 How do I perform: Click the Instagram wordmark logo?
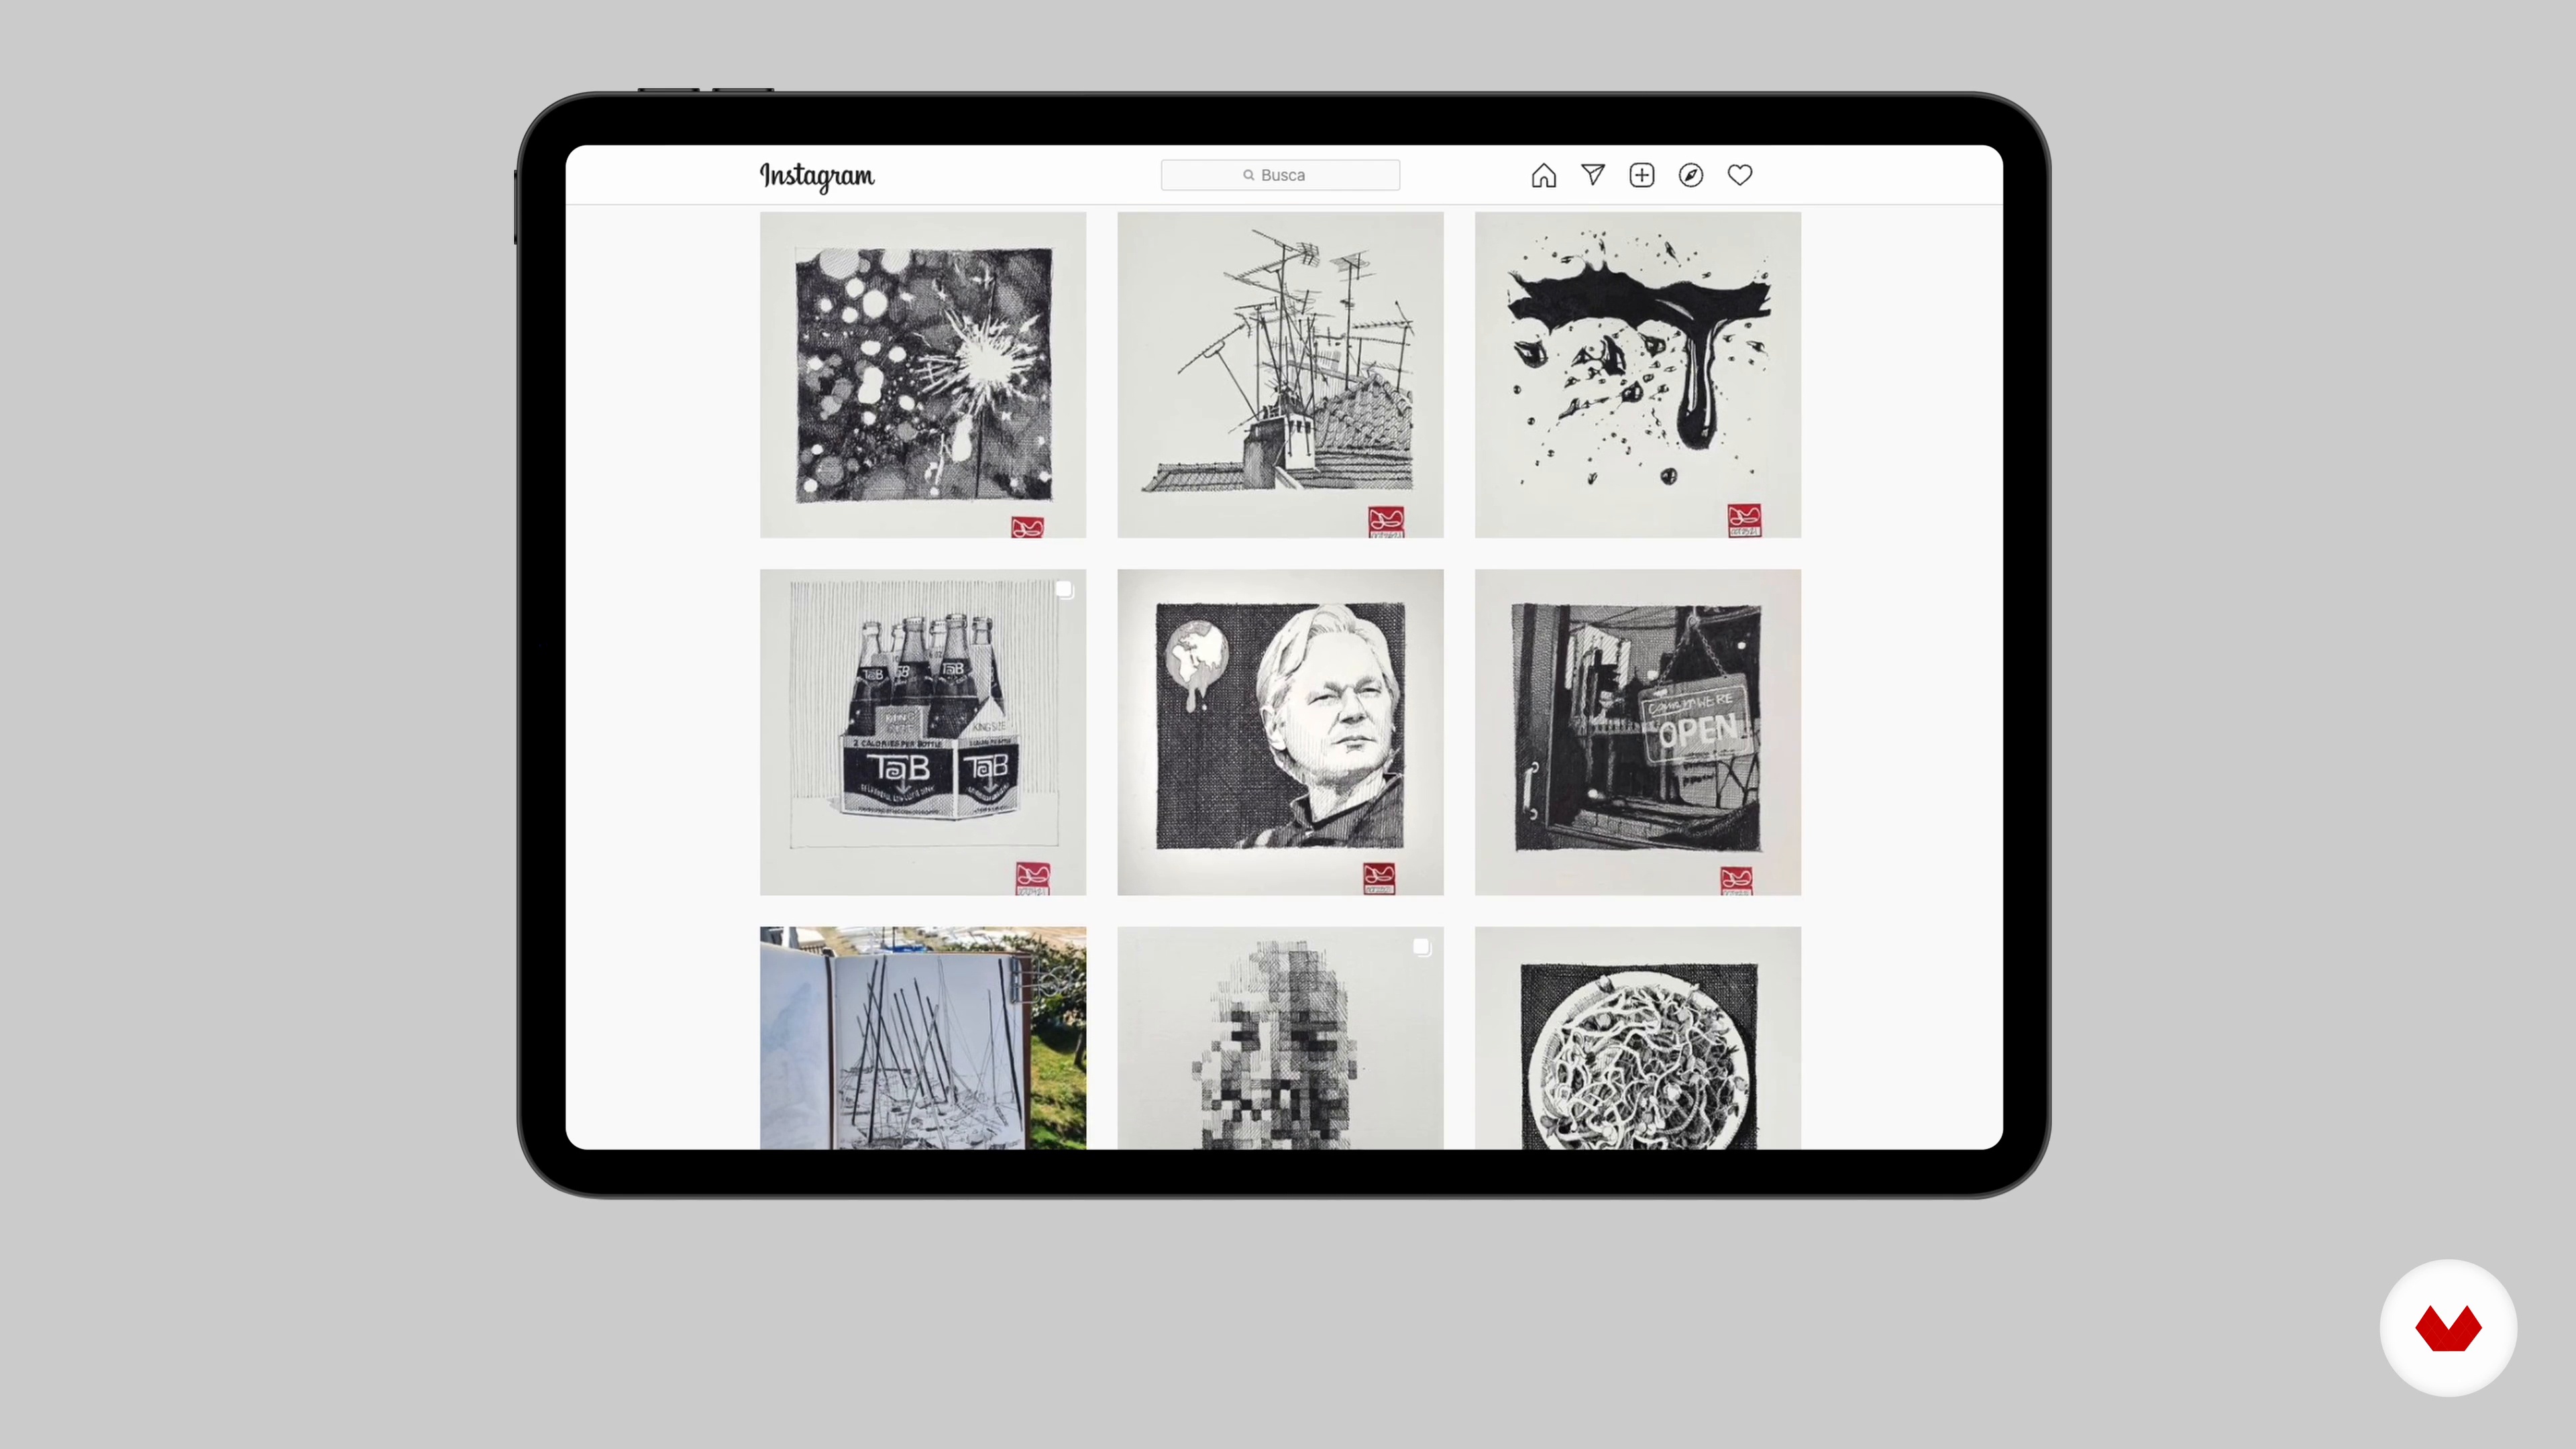click(x=816, y=176)
